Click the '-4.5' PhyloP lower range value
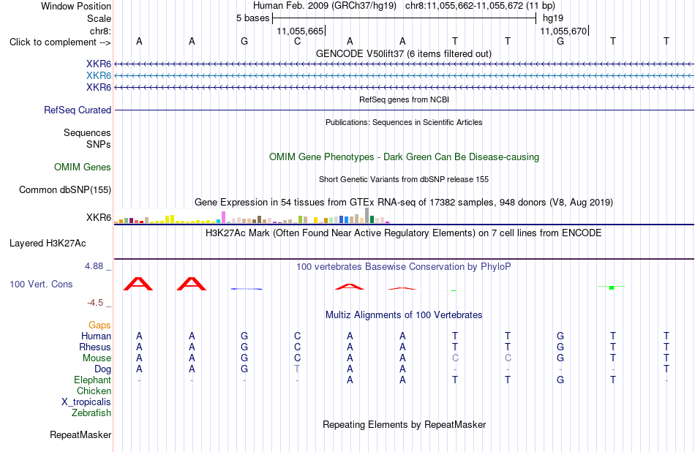Image resolution: width=695 pixels, height=452 pixels. (95, 303)
